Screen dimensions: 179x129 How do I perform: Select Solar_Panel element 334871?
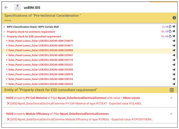(41, 45)
